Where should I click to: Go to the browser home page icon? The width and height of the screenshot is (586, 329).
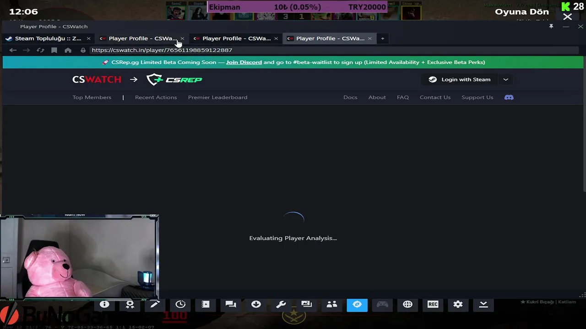point(68,50)
